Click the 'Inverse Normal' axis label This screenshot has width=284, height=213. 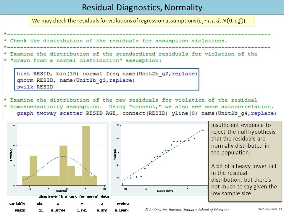(165, 191)
